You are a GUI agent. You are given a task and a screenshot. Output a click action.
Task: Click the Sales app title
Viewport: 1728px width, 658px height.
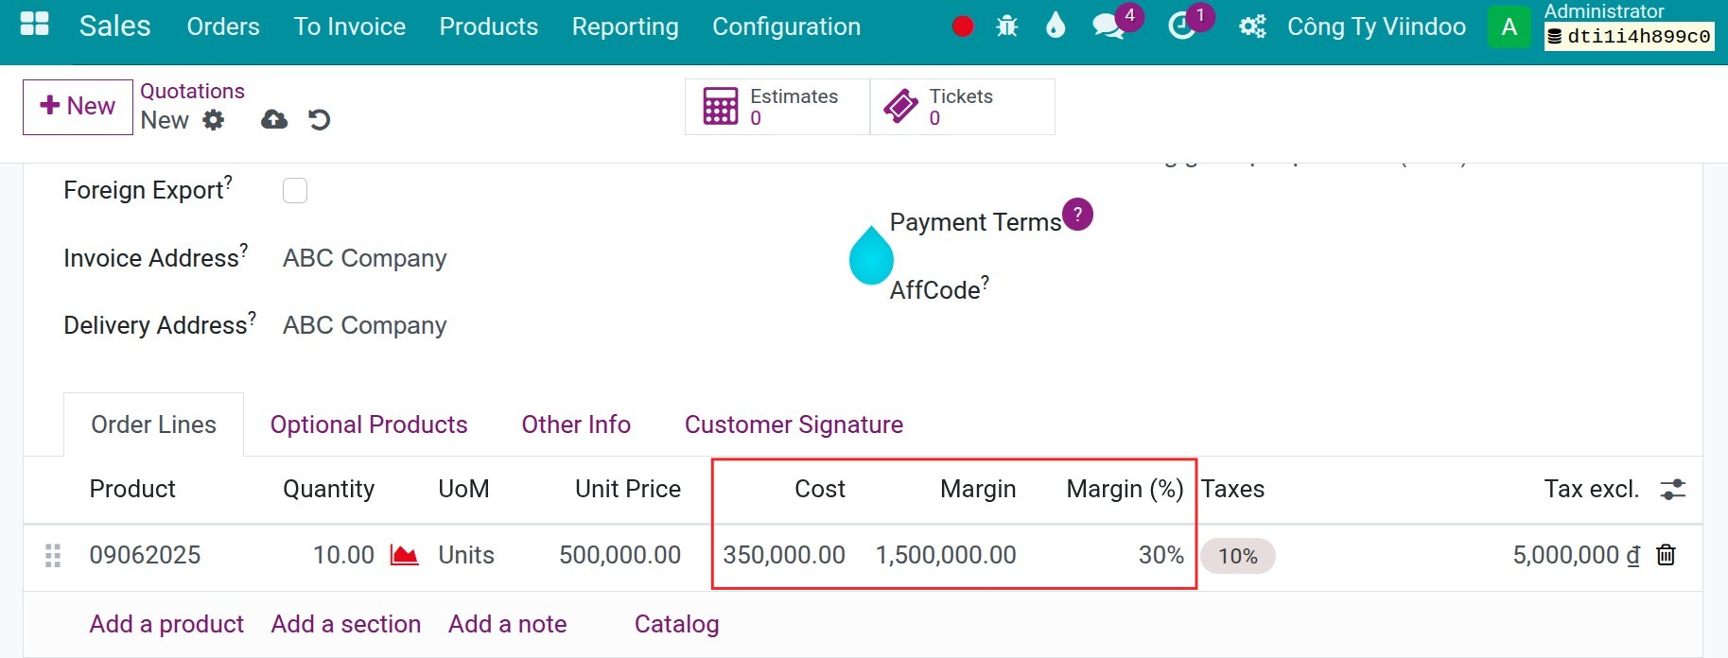115,26
